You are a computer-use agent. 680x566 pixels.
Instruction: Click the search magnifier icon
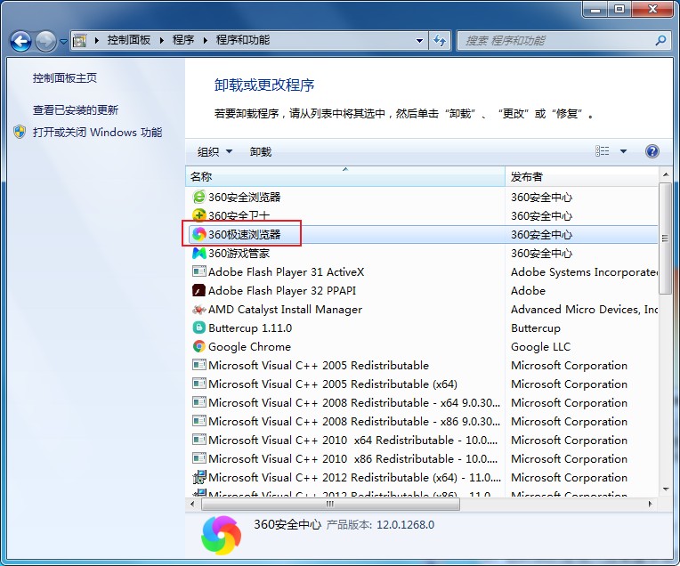[x=660, y=41]
